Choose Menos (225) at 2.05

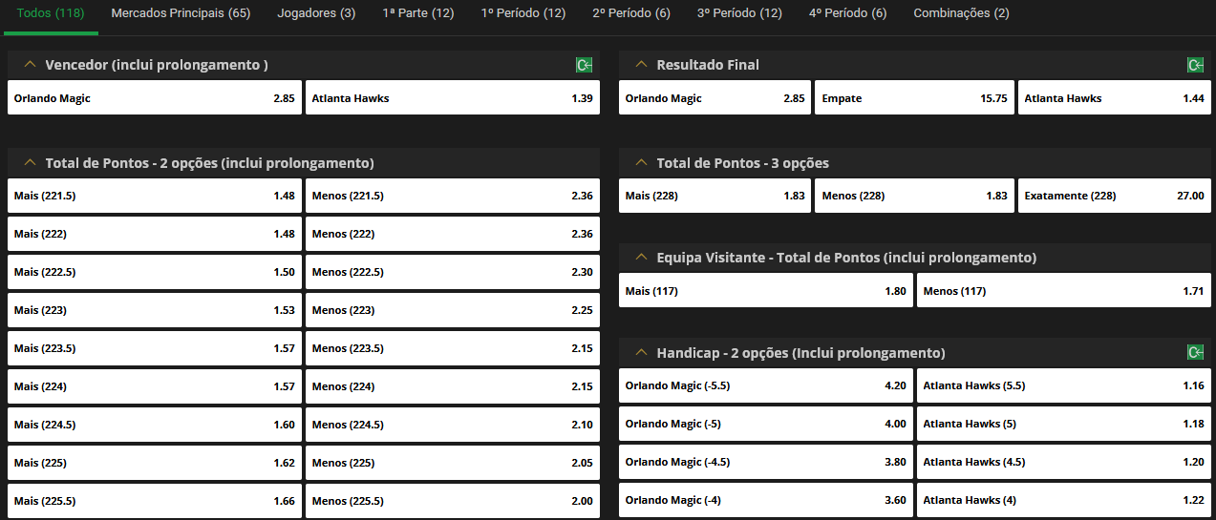pyautogui.click(x=453, y=463)
